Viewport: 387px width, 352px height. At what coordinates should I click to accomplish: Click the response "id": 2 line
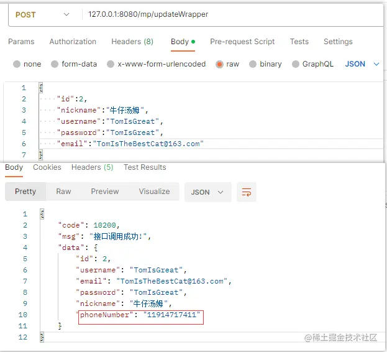pyautogui.click(x=93, y=259)
